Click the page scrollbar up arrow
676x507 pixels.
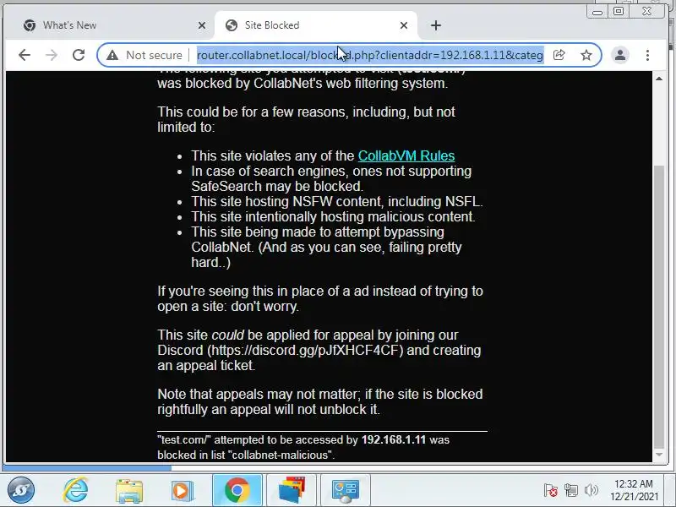tap(659, 79)
